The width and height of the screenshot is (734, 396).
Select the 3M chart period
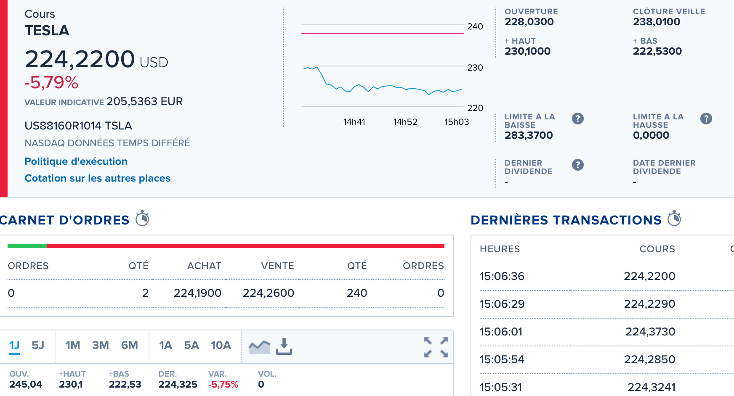pyautogui.click(x=101, y=345)
